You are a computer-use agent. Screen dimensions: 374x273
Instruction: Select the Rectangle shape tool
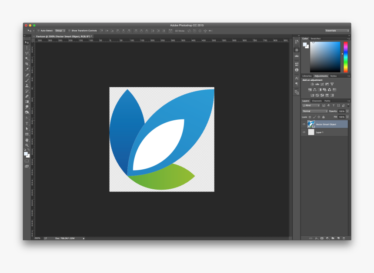pos(27,134)
